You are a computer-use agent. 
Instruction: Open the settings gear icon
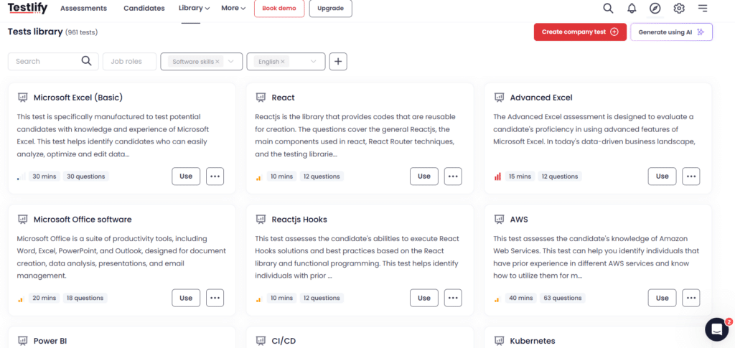pyautogui.click(x=679, y=8)
